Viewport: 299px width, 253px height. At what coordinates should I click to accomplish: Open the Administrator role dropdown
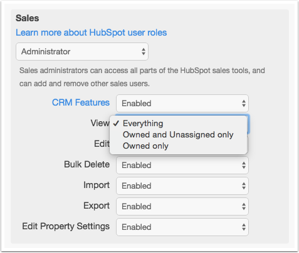click(x=82, y=52)
